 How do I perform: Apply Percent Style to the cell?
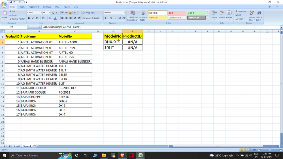tap(111, 18)
